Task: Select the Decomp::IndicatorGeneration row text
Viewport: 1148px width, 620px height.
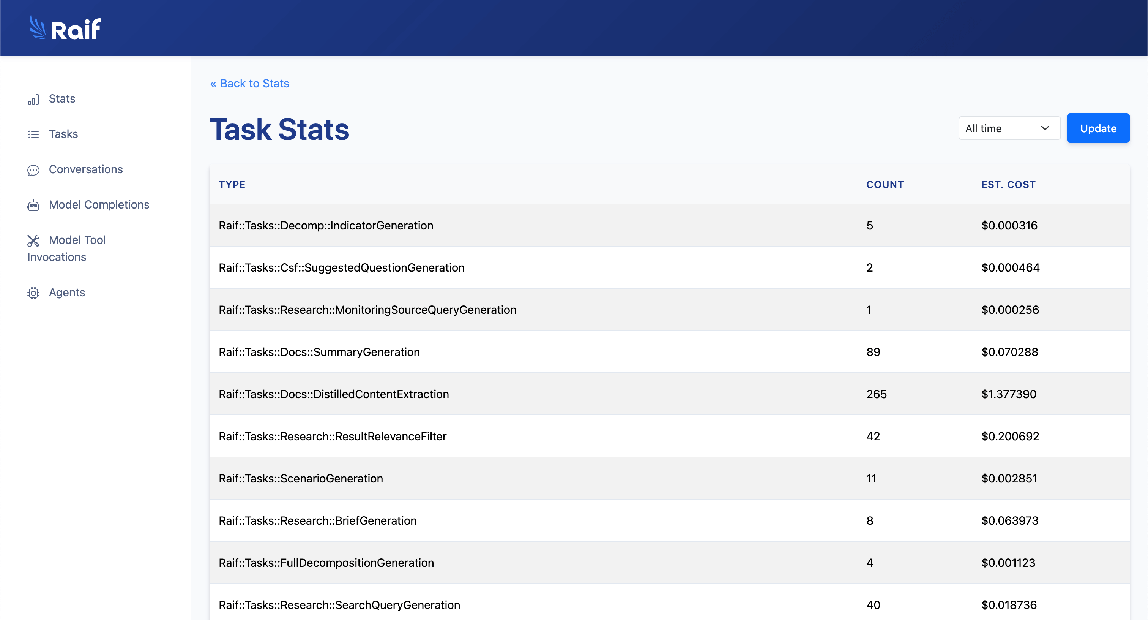Action: (326, 225)
